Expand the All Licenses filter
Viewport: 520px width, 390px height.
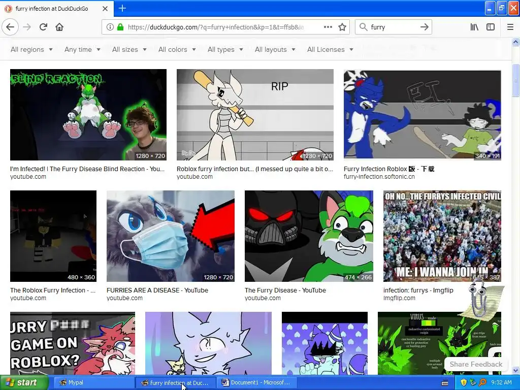click(x=330, y=49)
